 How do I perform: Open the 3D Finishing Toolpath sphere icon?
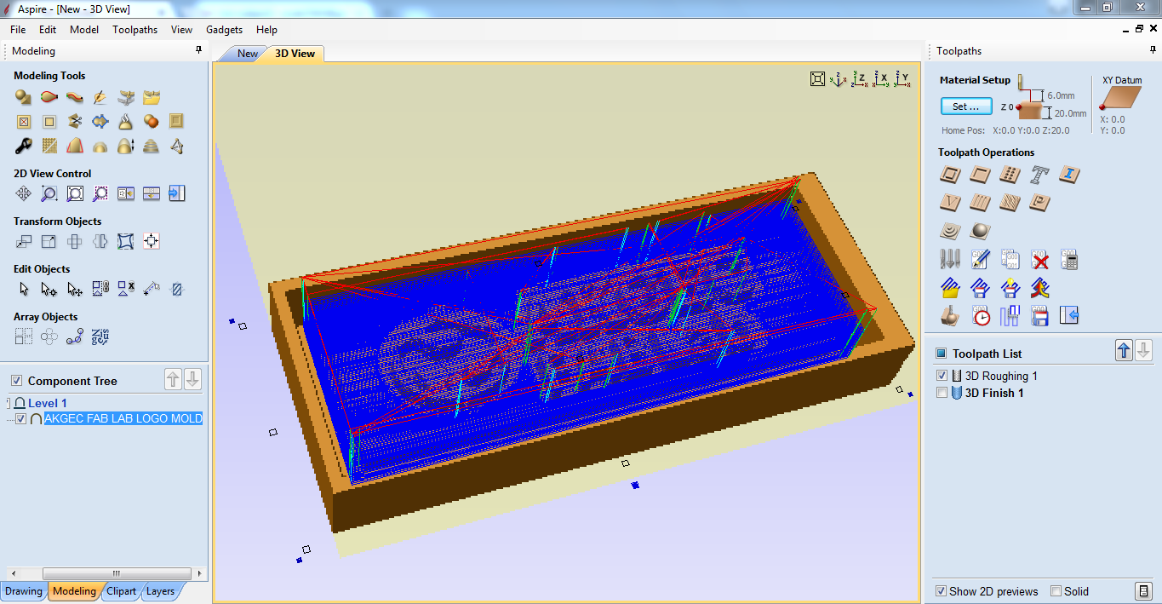(980, 230)
